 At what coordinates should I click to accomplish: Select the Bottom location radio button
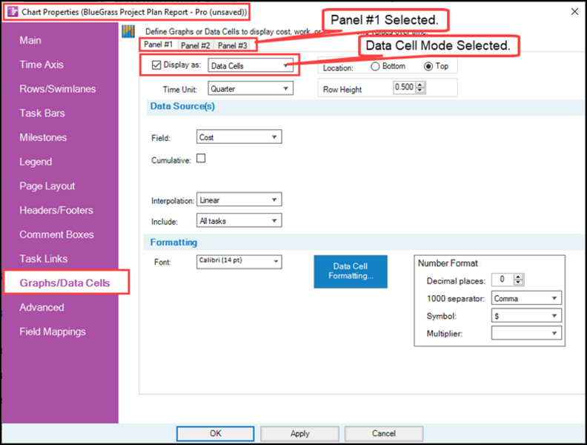tap(375, 66)
